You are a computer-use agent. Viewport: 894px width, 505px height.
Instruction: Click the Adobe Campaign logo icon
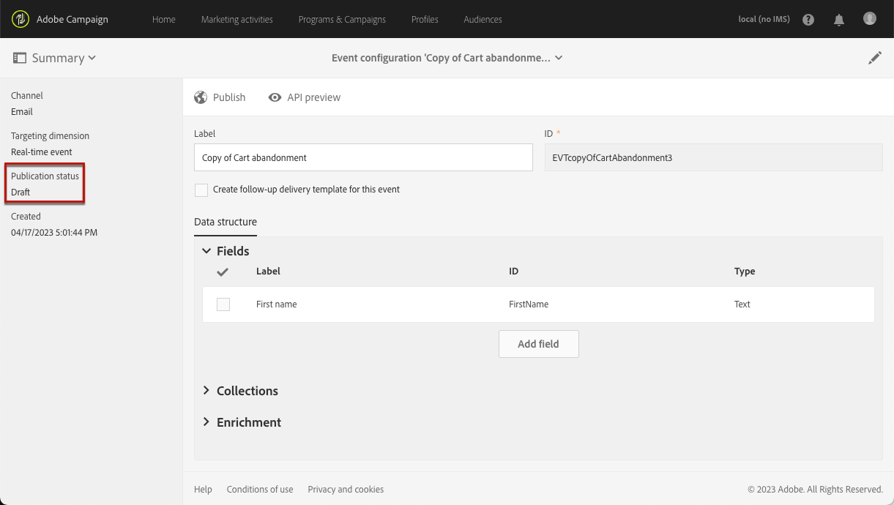(x=21, y=19)
